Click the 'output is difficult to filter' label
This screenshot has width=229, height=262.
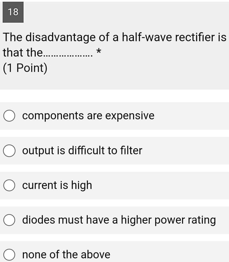[82, 151]
